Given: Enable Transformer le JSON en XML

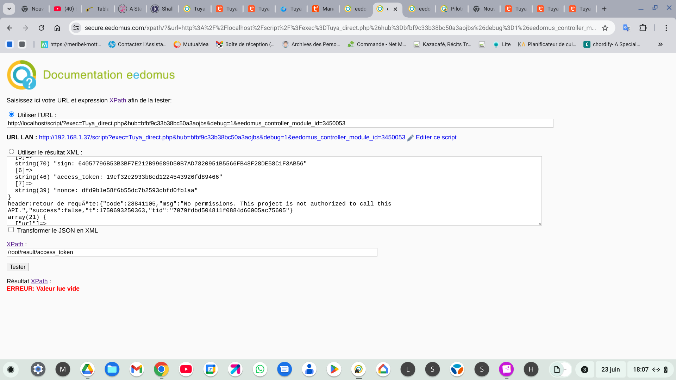Looking at the screenshot, I should tap(11, 230).
